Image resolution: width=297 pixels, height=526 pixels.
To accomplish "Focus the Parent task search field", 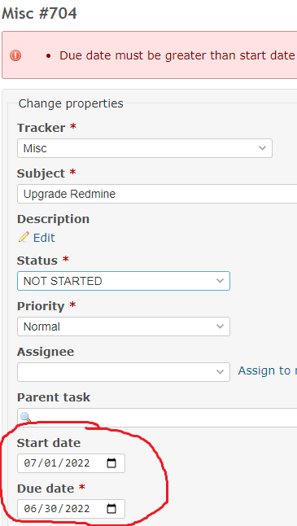I will tap(157, 418).
